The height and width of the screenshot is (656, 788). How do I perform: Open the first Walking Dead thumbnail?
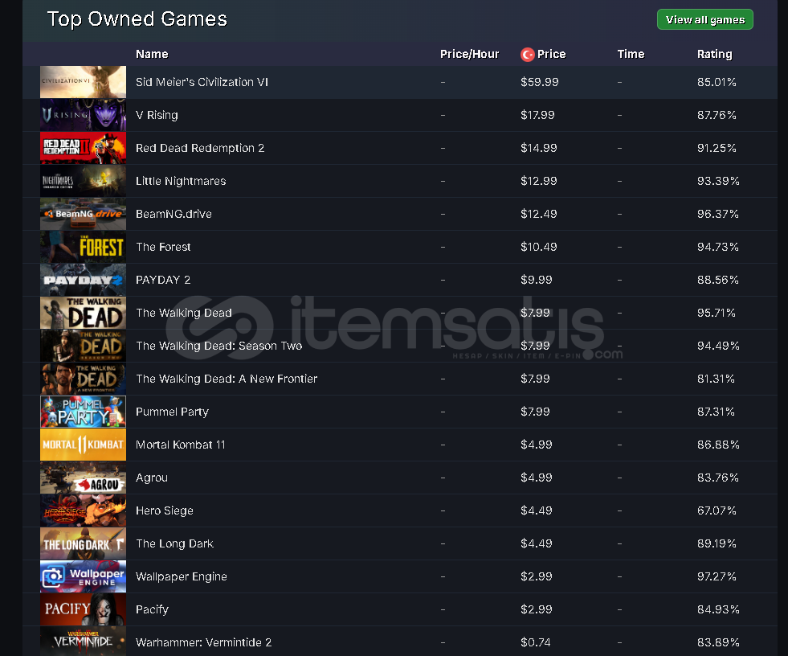pos(83,313)
